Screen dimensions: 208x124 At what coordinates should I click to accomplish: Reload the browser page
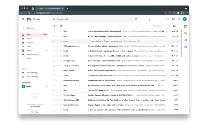pyautogui.click(x=29, y=13)
